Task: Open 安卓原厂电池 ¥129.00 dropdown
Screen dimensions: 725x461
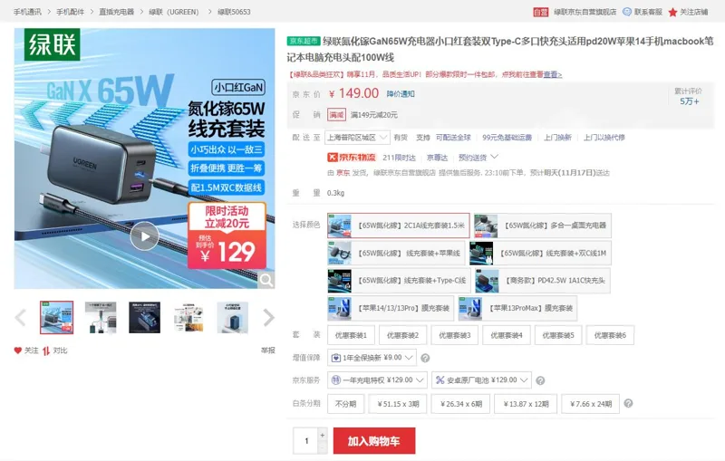Action: [x=481, y=380]
